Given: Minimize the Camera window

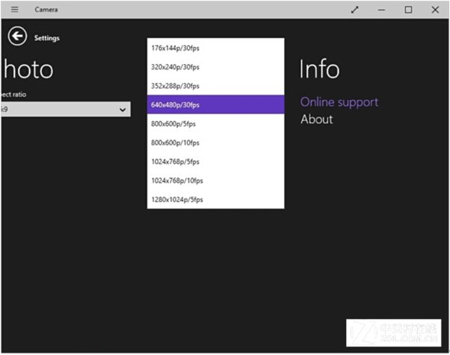Looking at the screenshot, I should 381,10.
